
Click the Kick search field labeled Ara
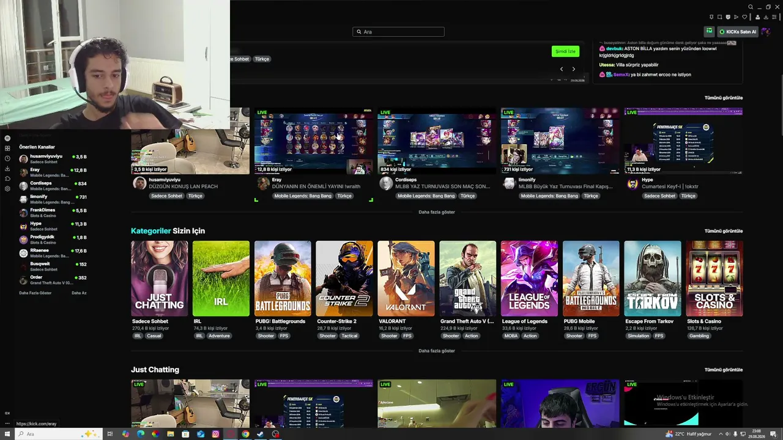(398, 32)
